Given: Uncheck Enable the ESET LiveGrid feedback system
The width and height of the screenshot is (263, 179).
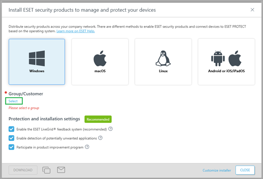Looking at the screenshot, I should pos(11,129).
